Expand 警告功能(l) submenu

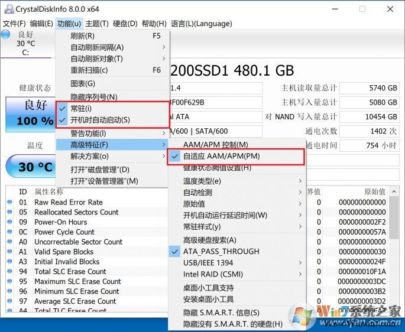click(x=112, y=134)
